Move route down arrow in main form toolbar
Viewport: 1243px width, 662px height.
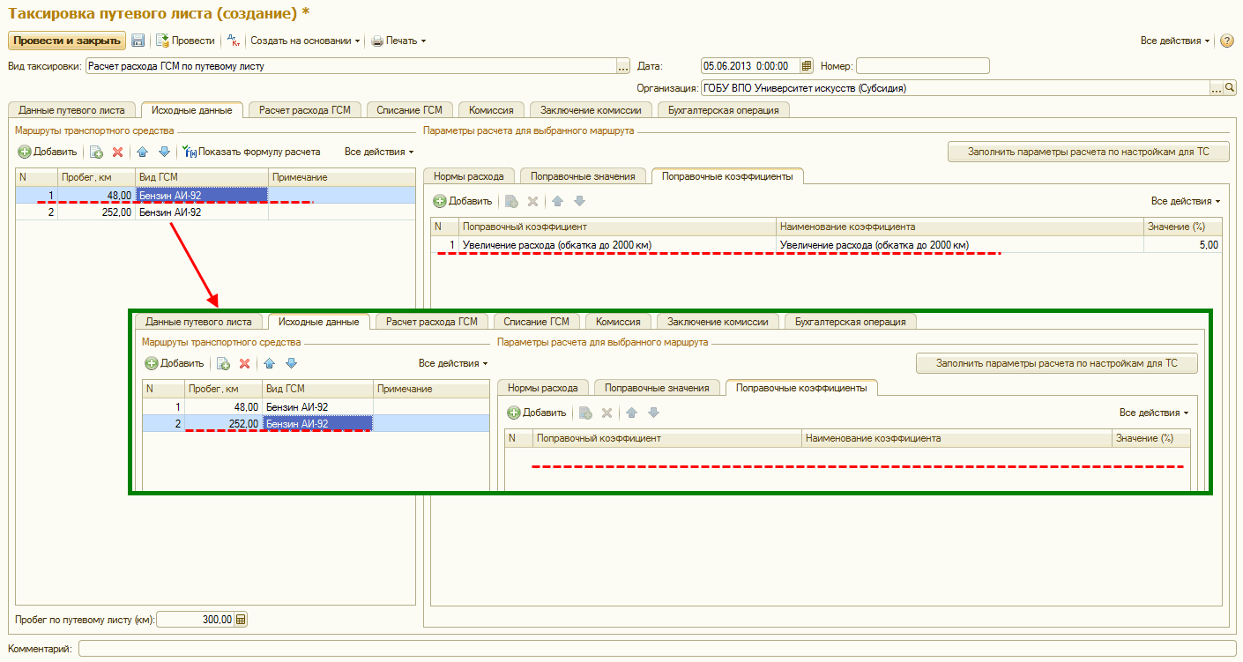163,152
